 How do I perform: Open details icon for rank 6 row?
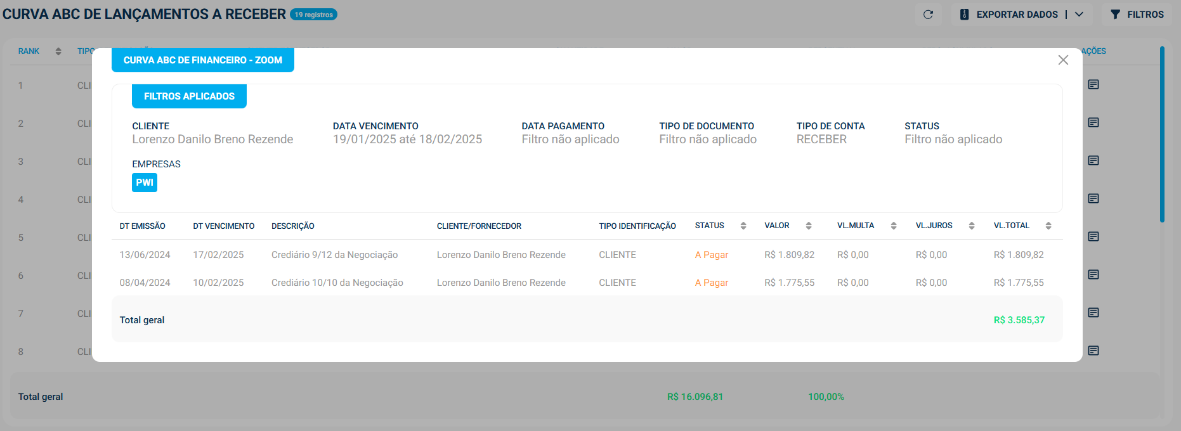coord(1093,274)
